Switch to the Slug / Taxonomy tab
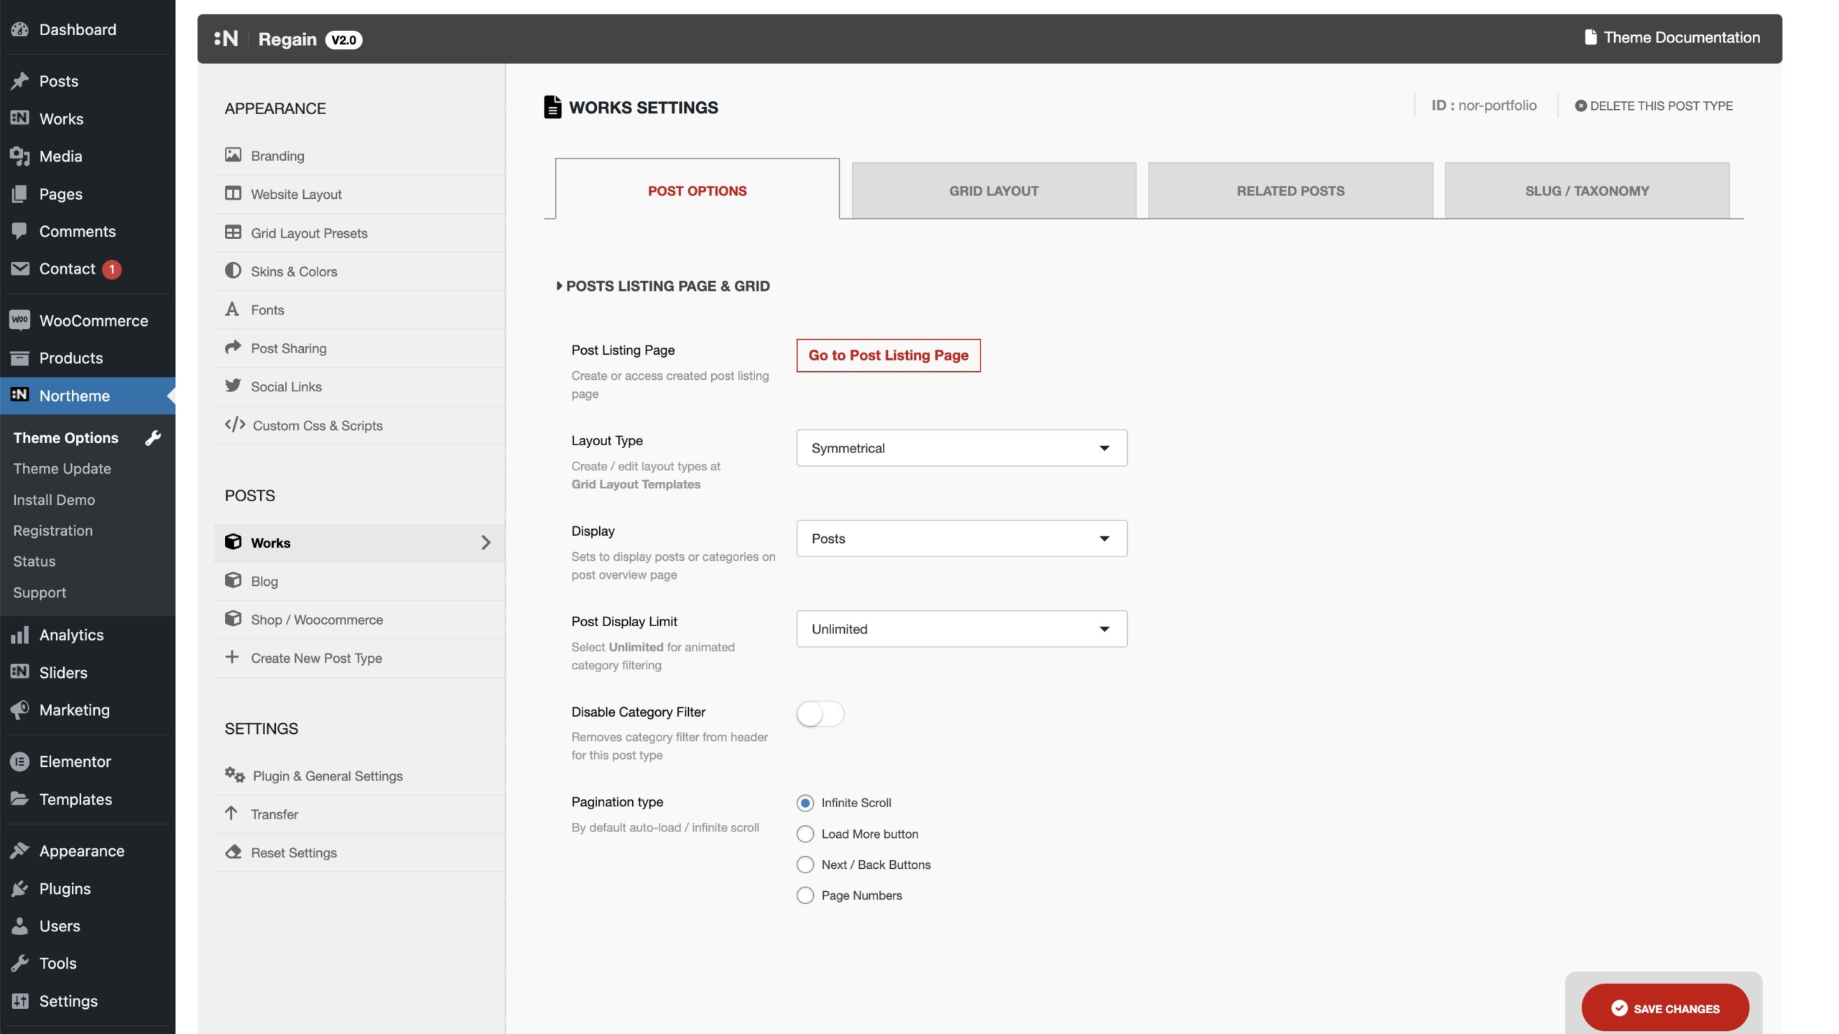Image resolution: width=1839 pixels, height=1034 pixels. point(1587,190)
